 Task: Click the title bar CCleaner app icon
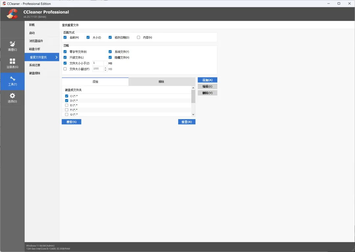[4, 4]
